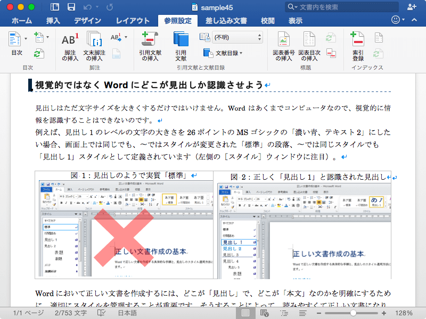
Task: Click the Show Notes icon in 脚注 group
Action: [116, 54]
